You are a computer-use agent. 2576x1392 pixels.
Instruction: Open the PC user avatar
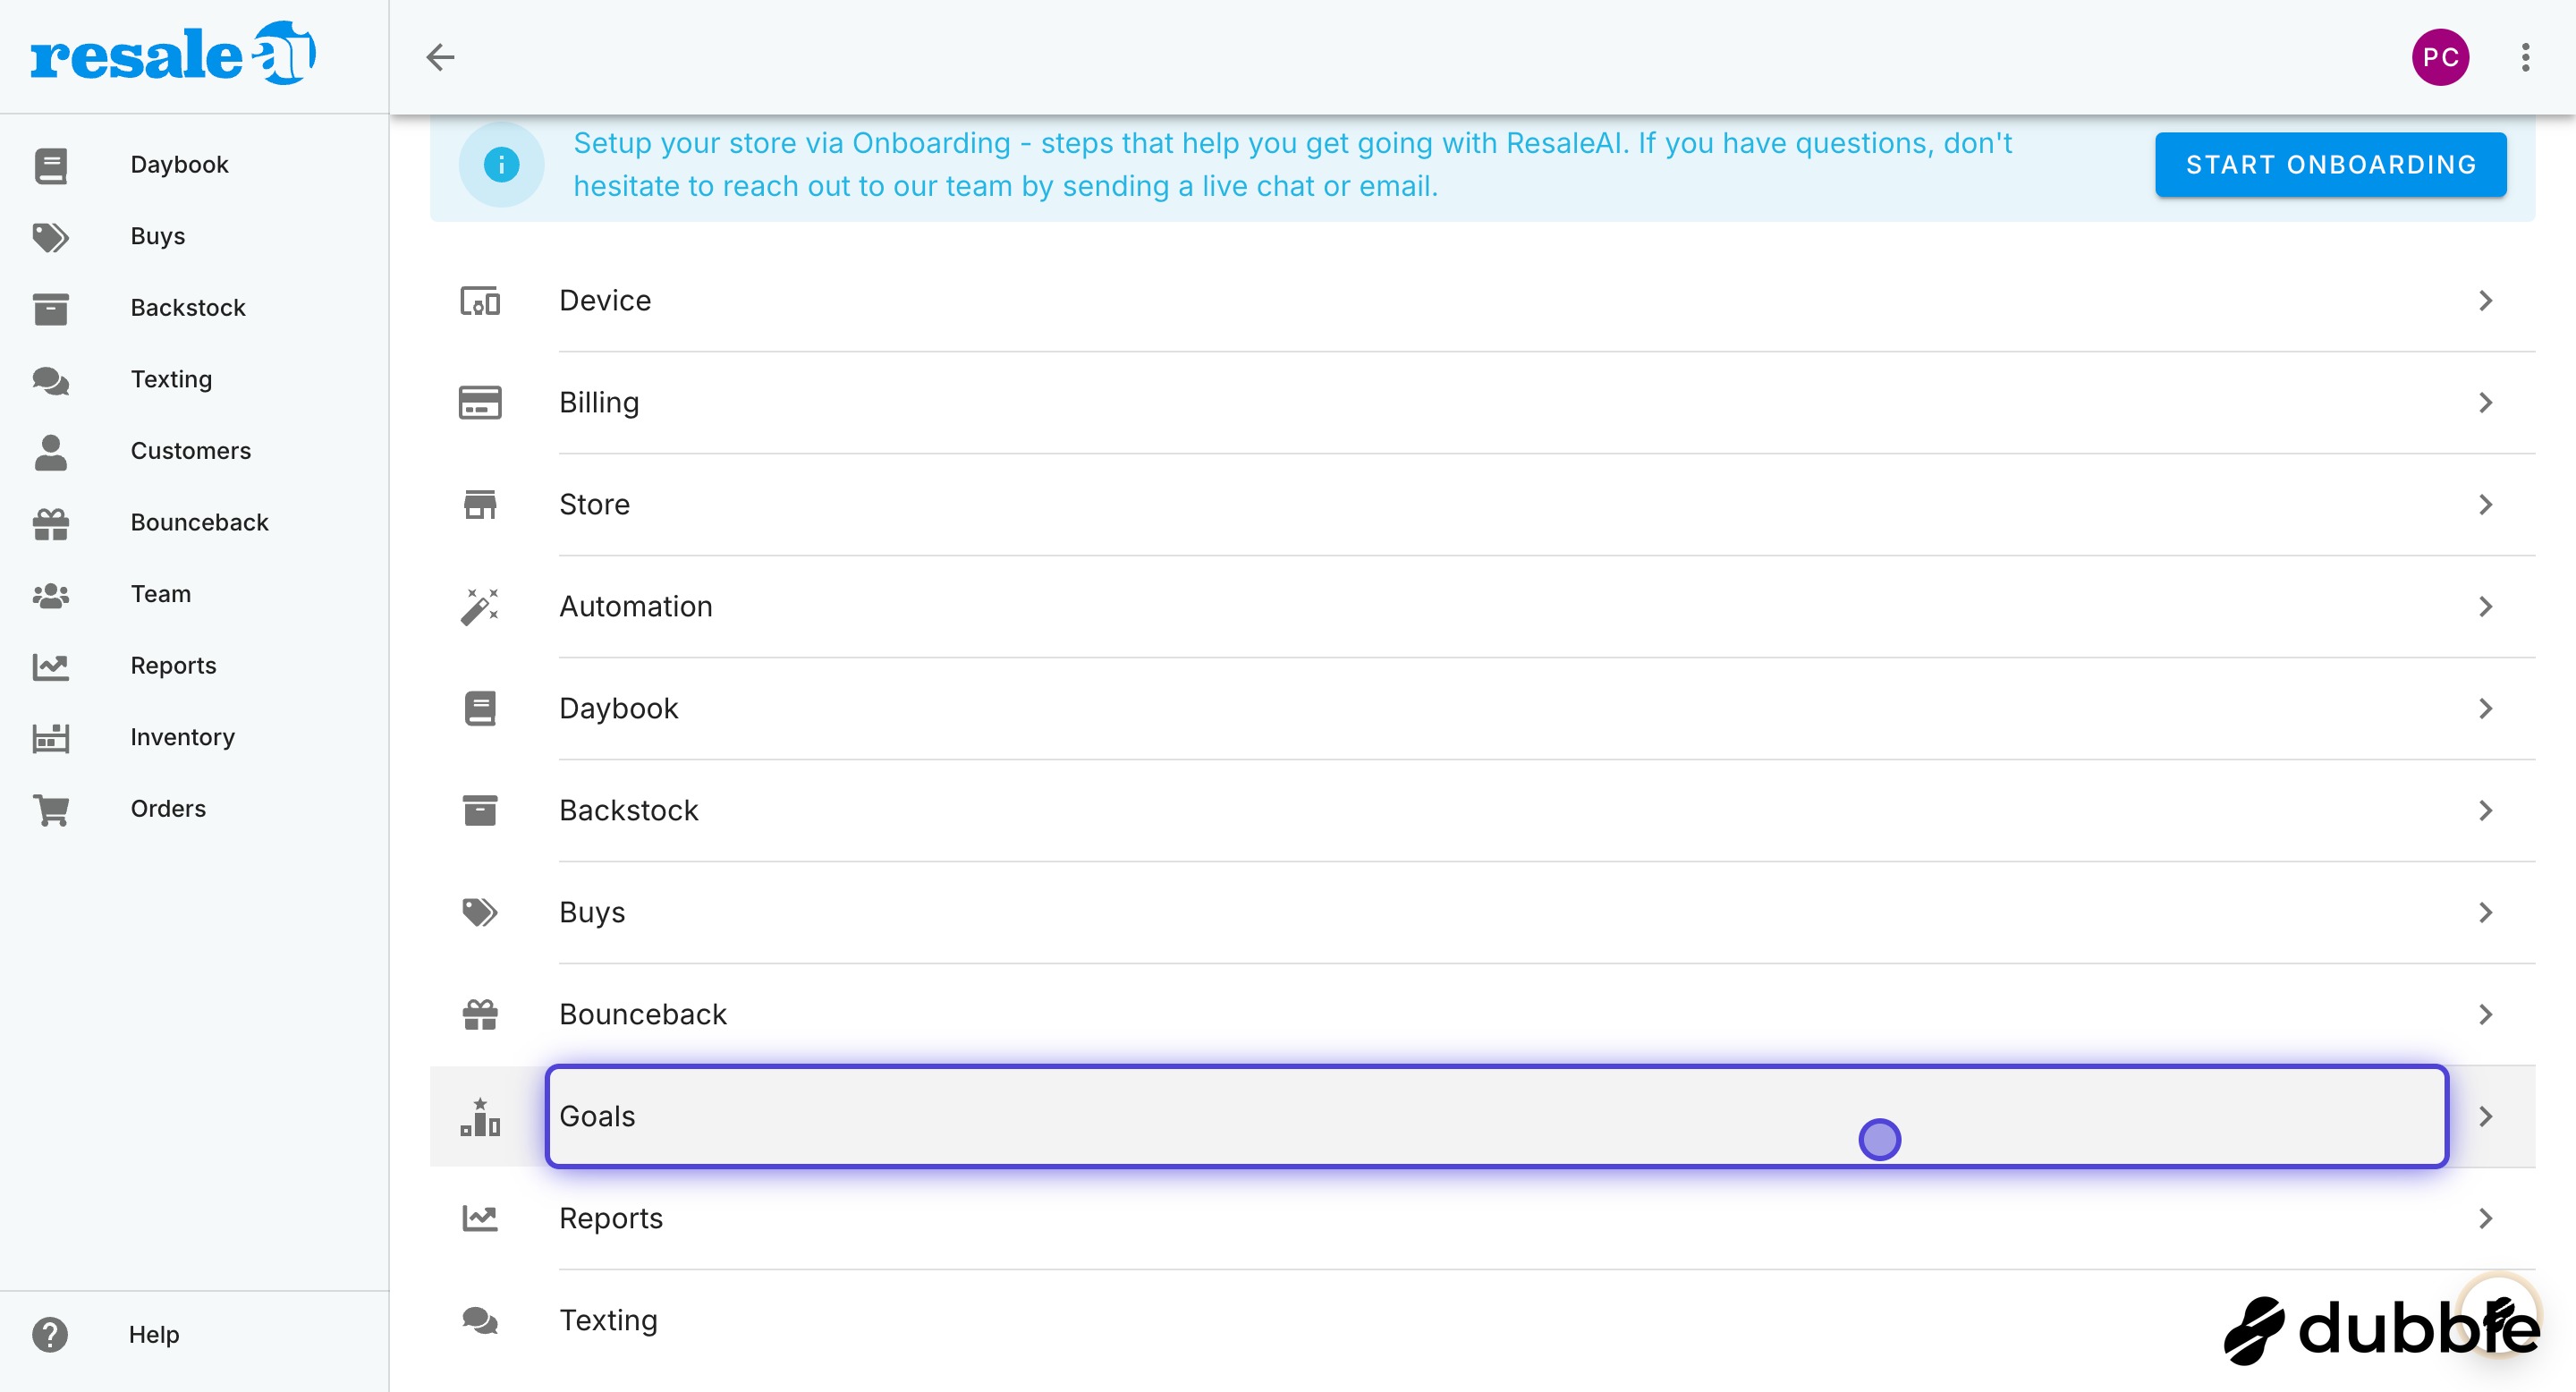point(2439,57)
